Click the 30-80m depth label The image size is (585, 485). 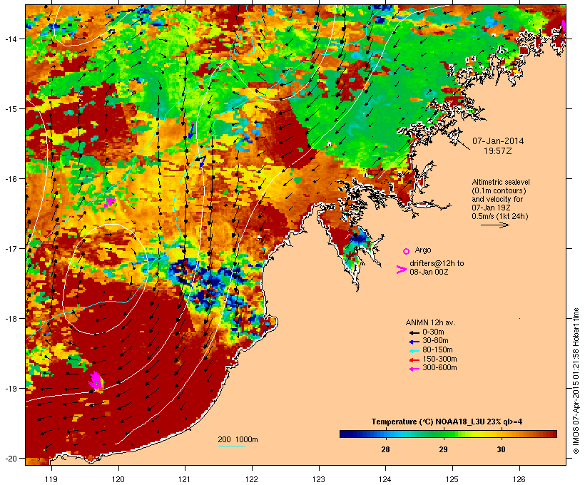435,341
